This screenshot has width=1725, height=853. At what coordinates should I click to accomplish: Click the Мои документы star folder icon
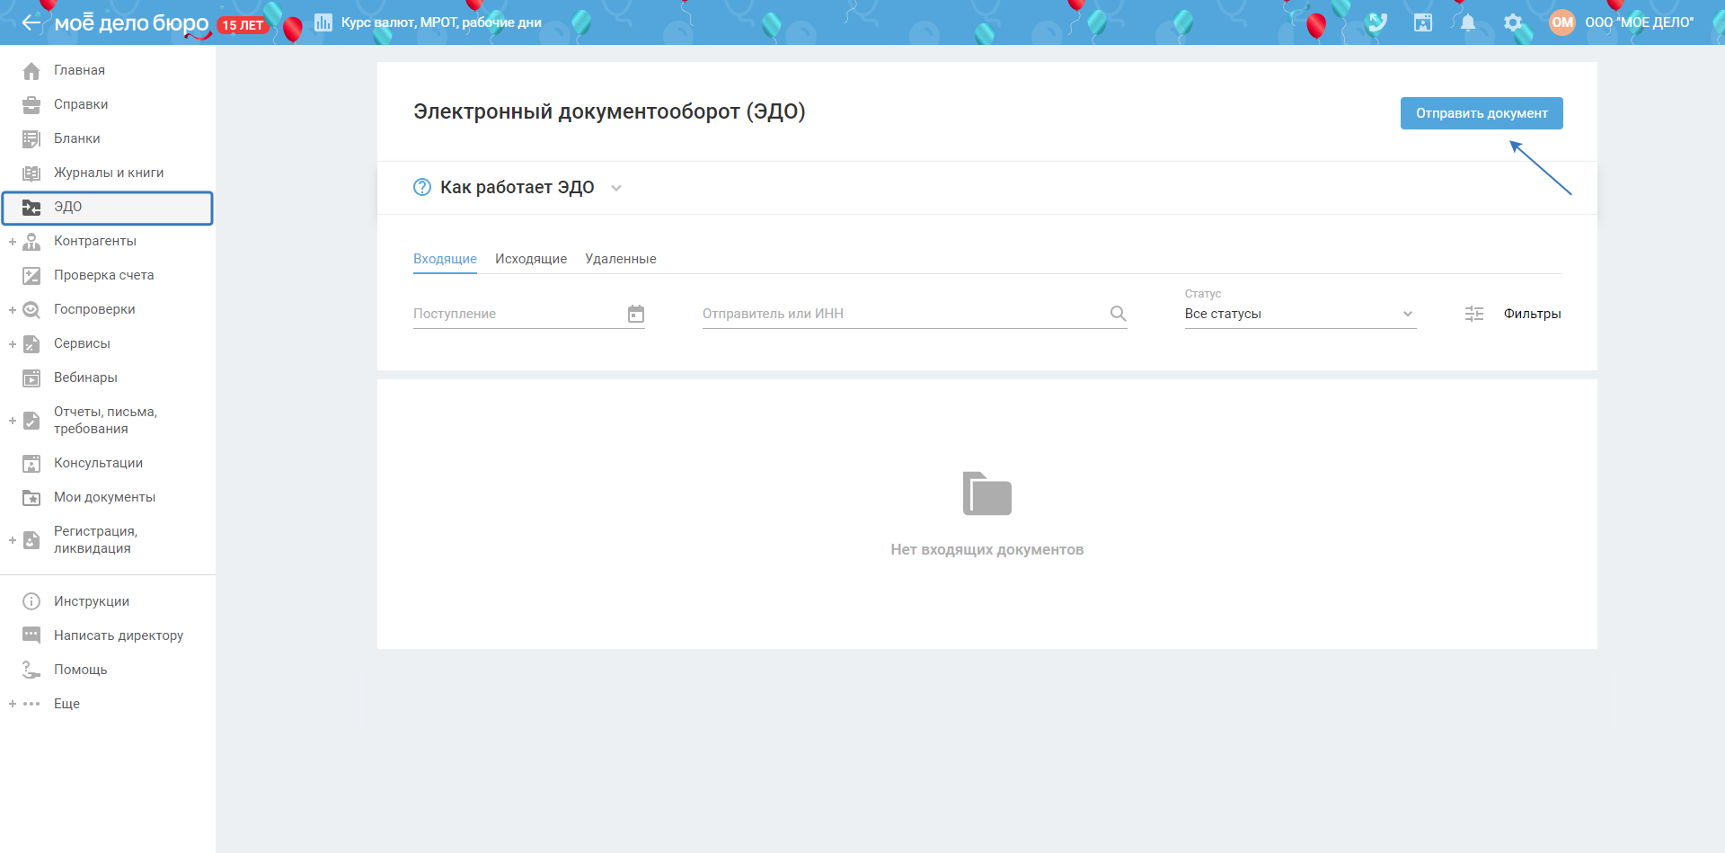31,497
